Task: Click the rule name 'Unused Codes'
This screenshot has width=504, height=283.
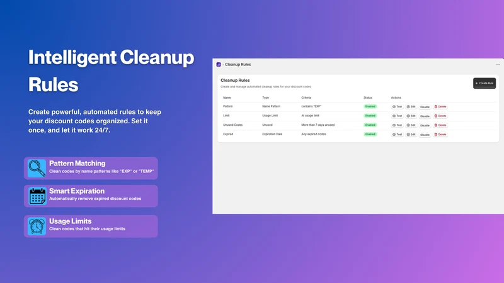Action: click(x=232, y=125)
